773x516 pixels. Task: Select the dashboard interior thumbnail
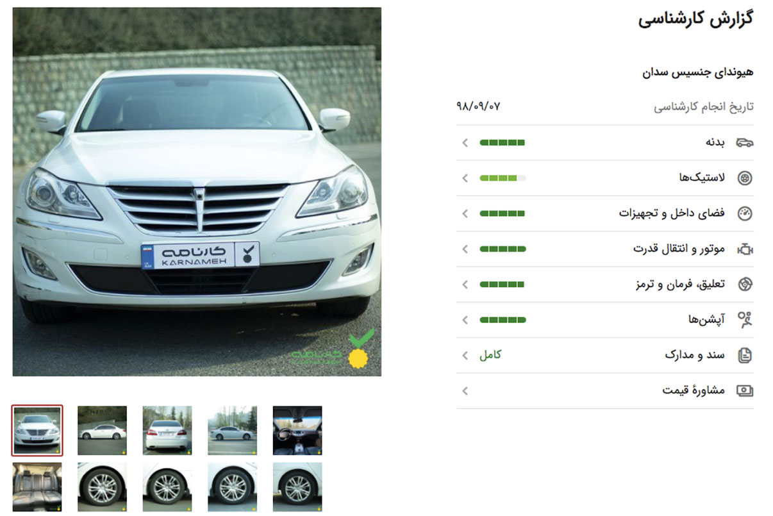297,430
